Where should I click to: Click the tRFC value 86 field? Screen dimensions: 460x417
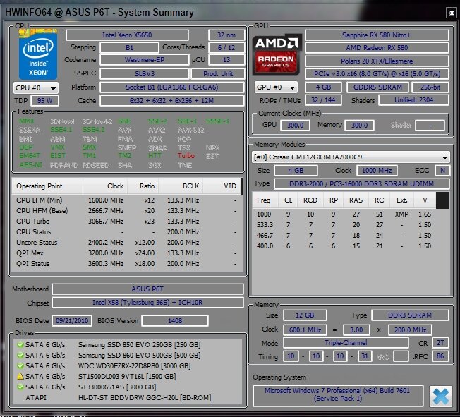tap(440, 356)
